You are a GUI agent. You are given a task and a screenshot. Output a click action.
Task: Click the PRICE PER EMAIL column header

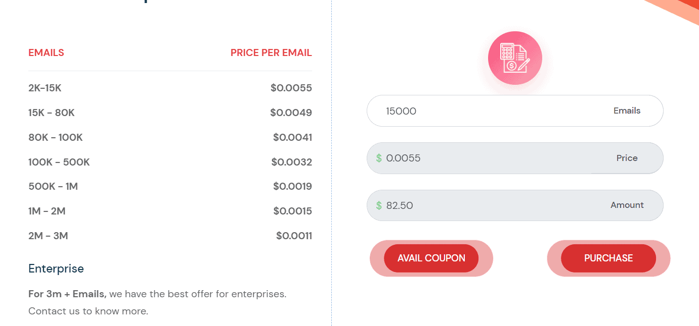point(271,52)
